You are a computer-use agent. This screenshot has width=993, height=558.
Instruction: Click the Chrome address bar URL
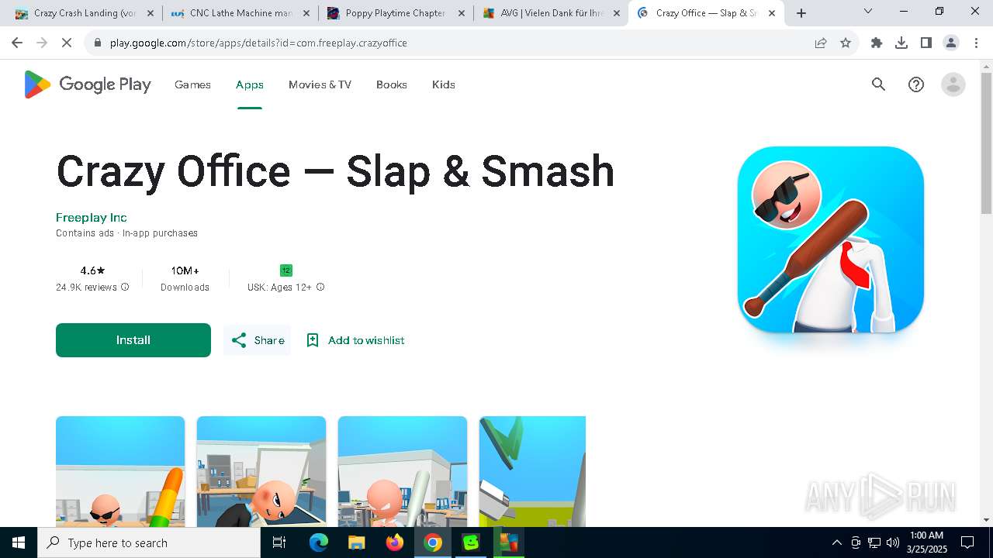point(258,43)
